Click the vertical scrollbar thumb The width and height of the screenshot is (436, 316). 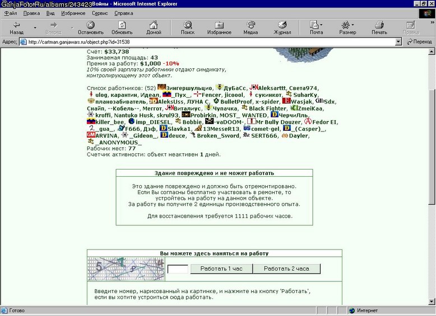pyautogui.click(x=432, y=147)
